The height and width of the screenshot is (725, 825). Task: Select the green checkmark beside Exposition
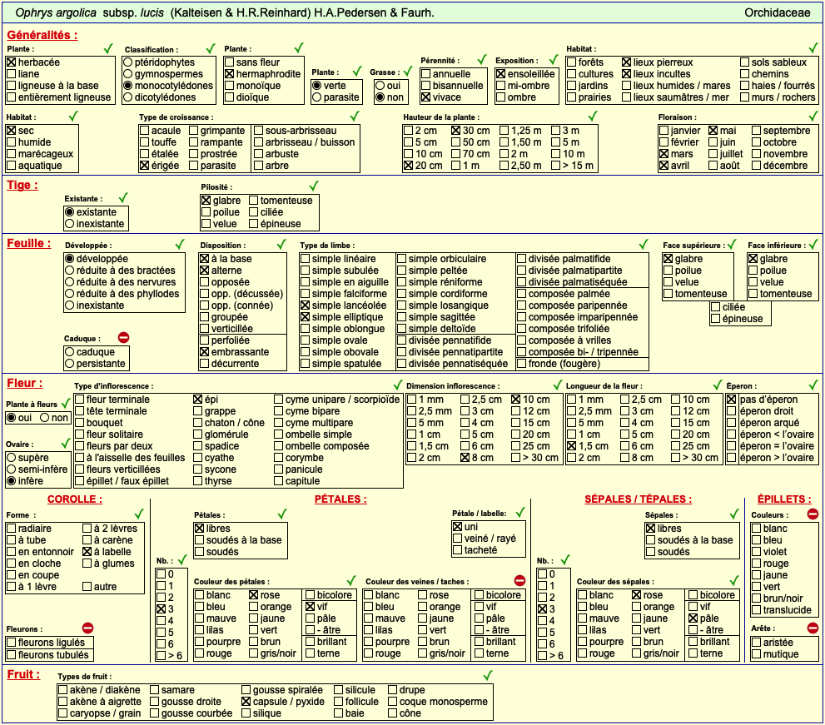click(x=554, y=59)
